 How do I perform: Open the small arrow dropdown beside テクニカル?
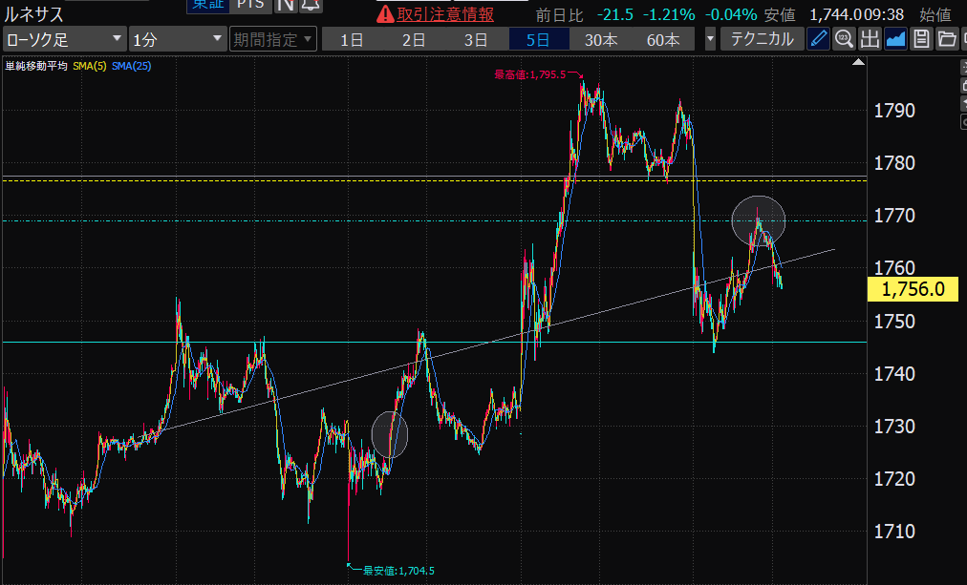[710, 39]
